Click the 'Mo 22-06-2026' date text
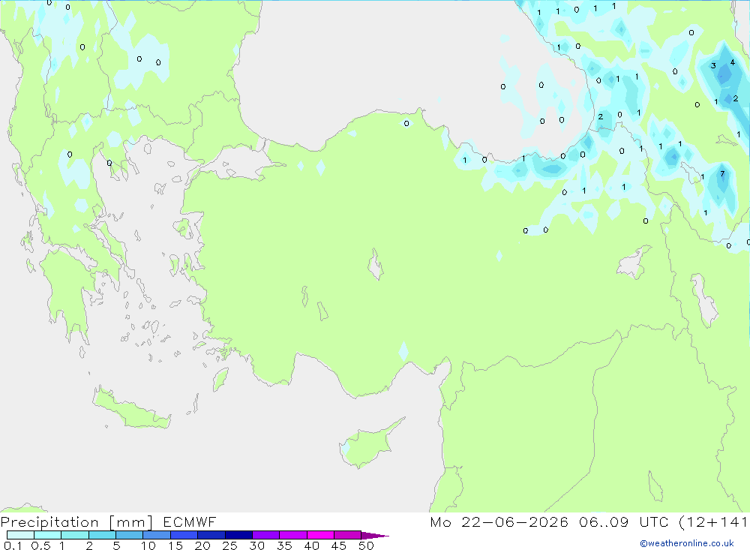This screenshot has width=750, height=550. tap(499, 521)
